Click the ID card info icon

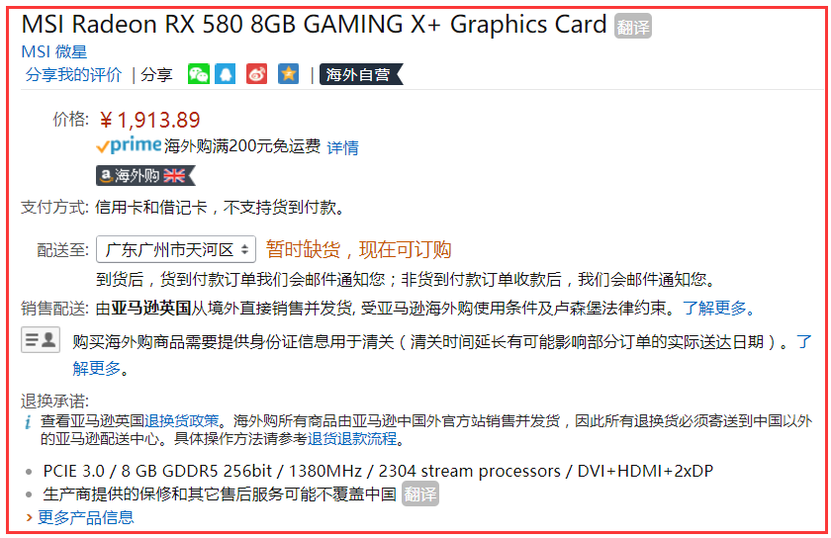click(x=41, y=340)
